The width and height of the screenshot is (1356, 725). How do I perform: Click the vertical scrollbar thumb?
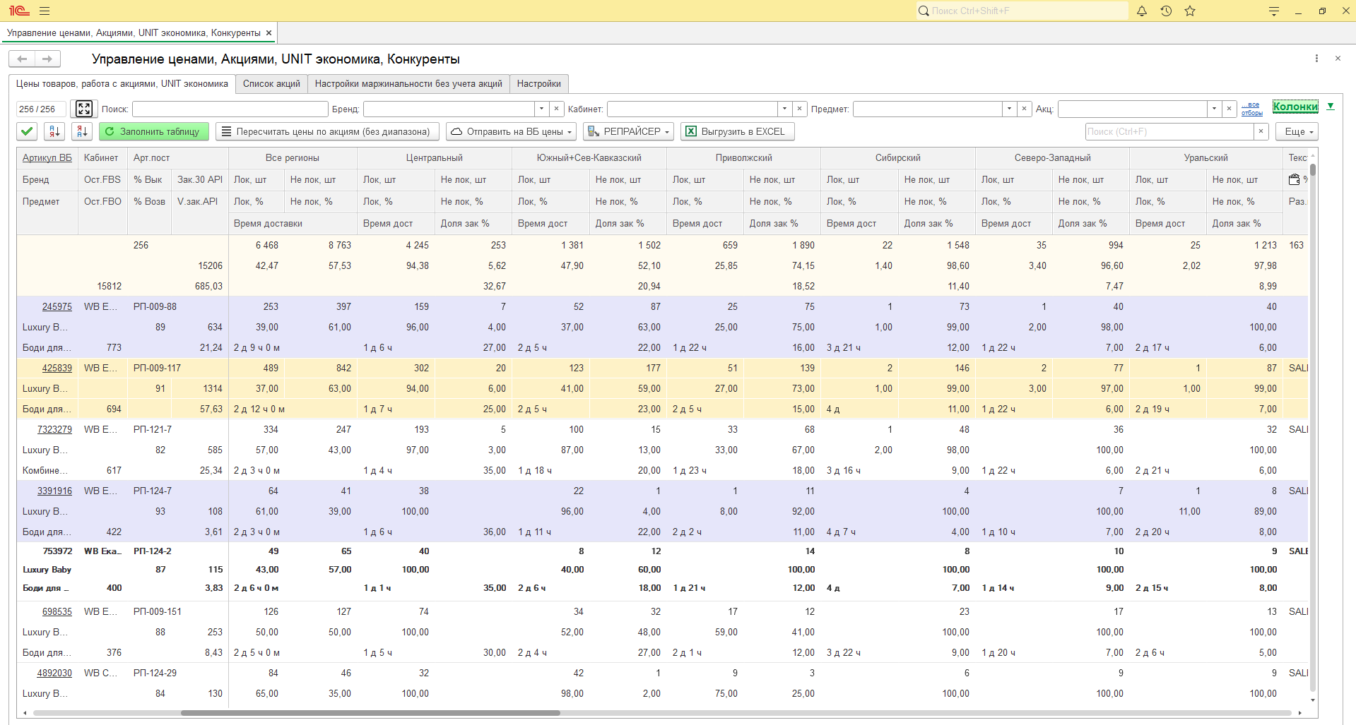pos(1313,169)
